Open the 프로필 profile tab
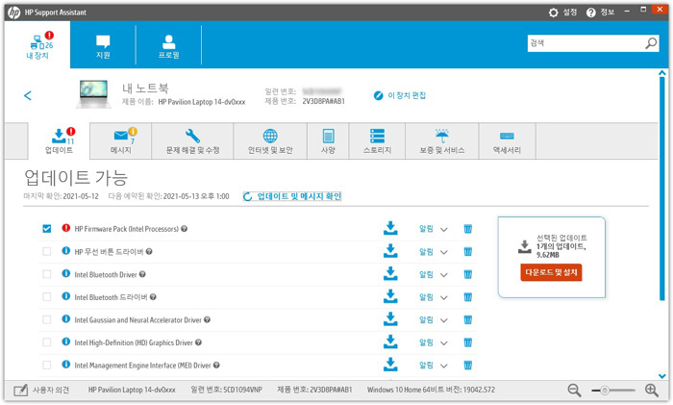This screenshot has height=405, width=673. [168, 46]
